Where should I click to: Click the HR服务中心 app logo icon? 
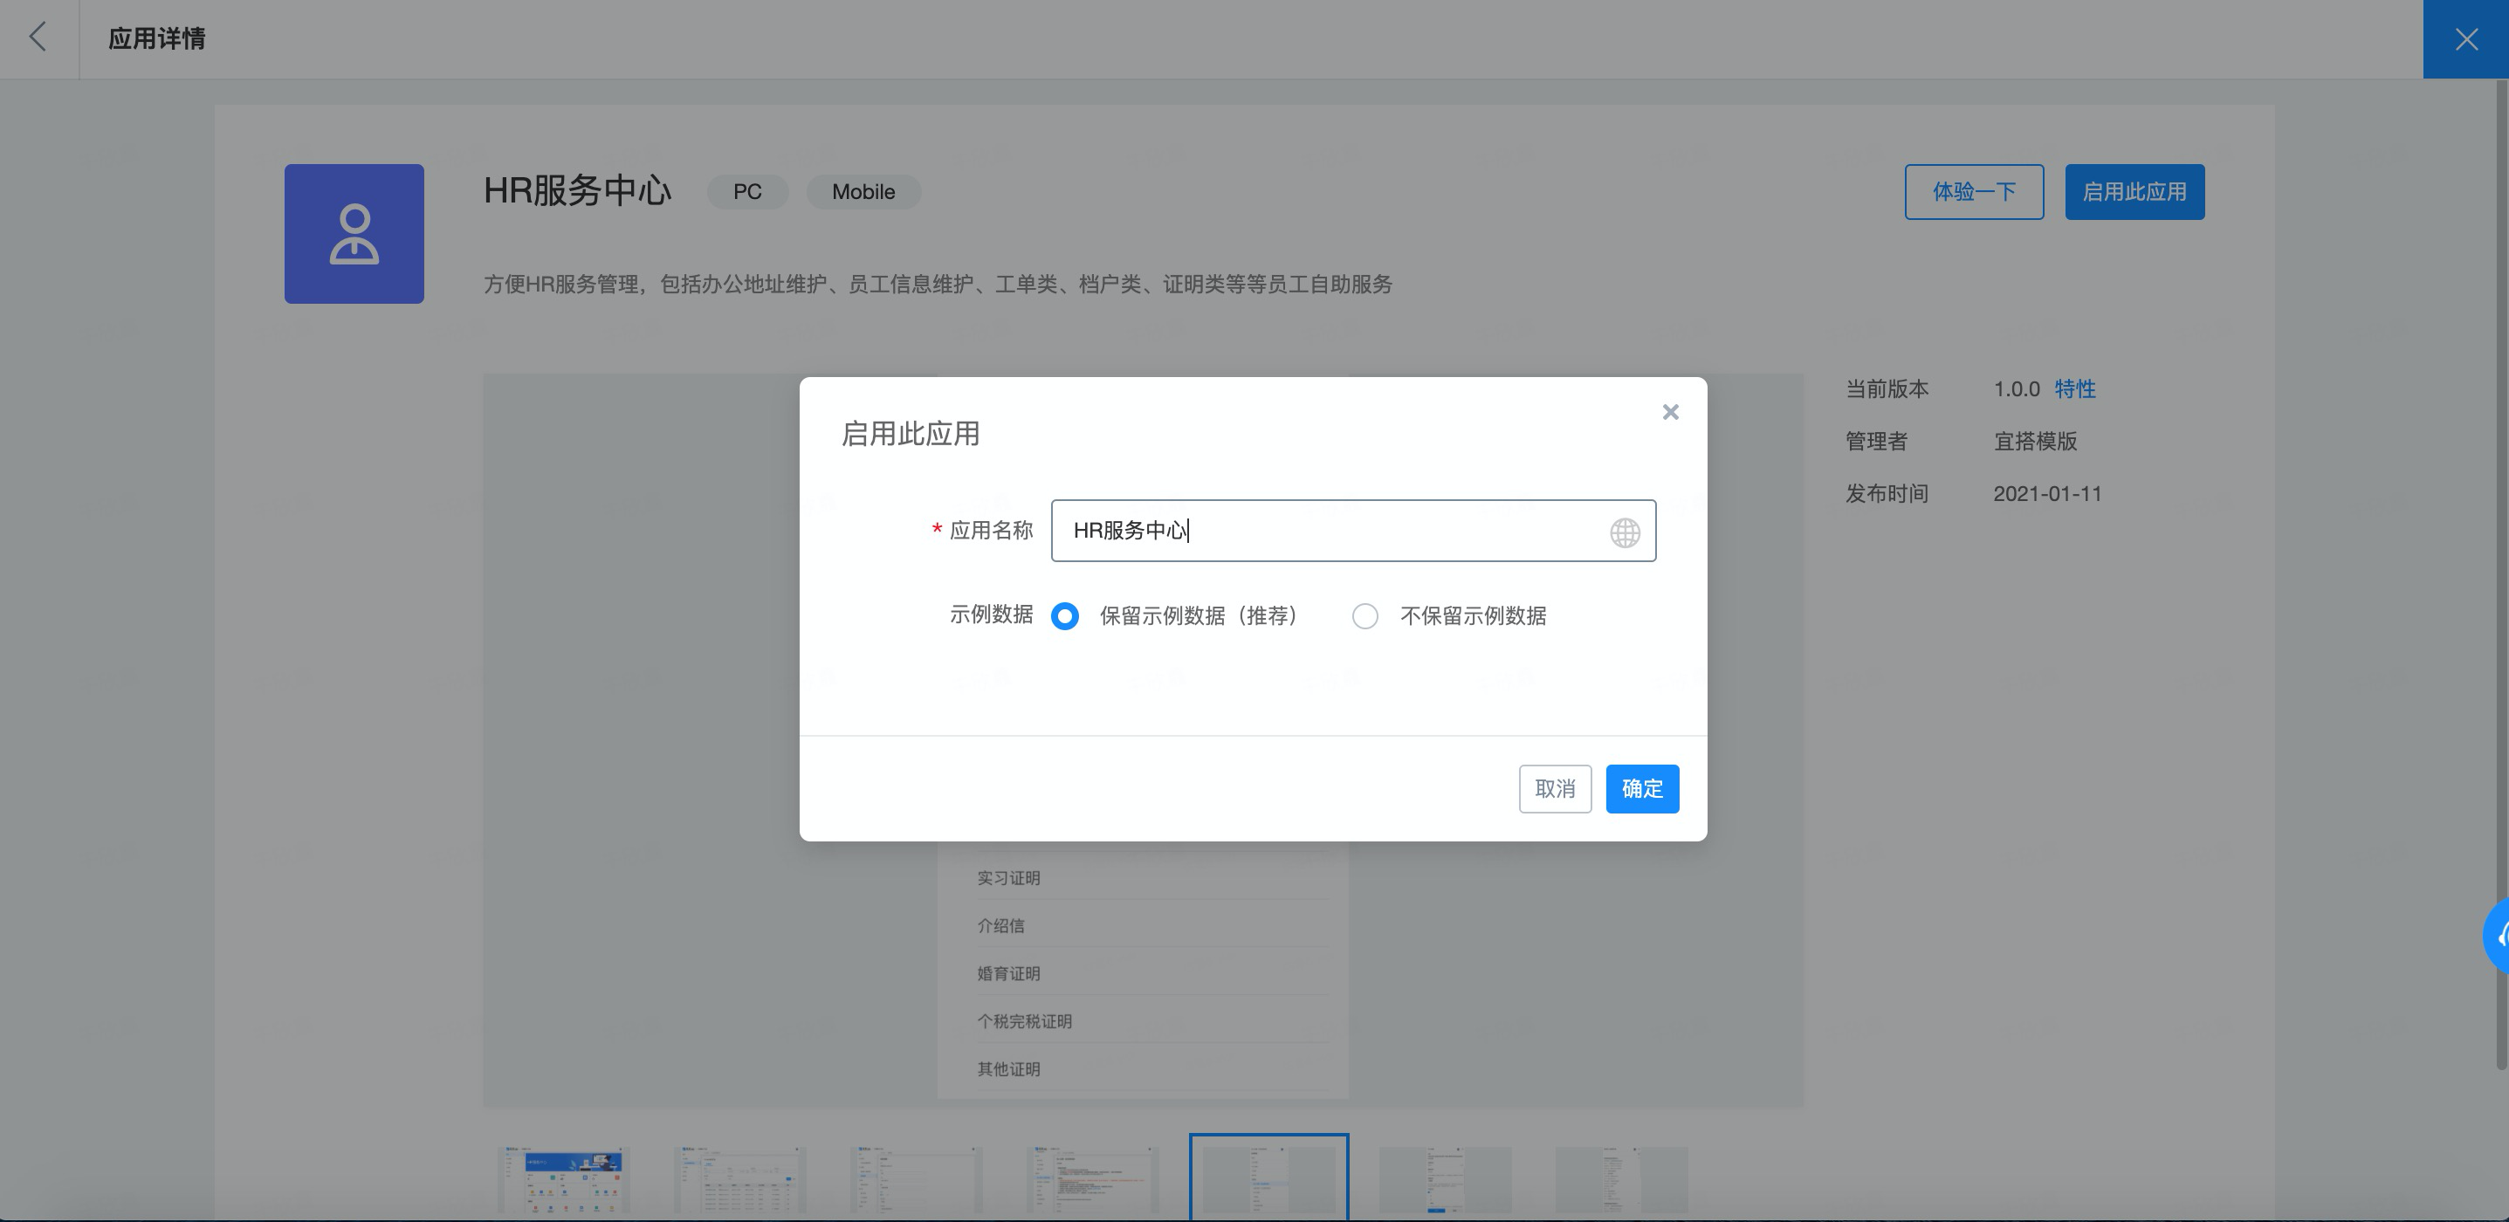coord(354,234)
